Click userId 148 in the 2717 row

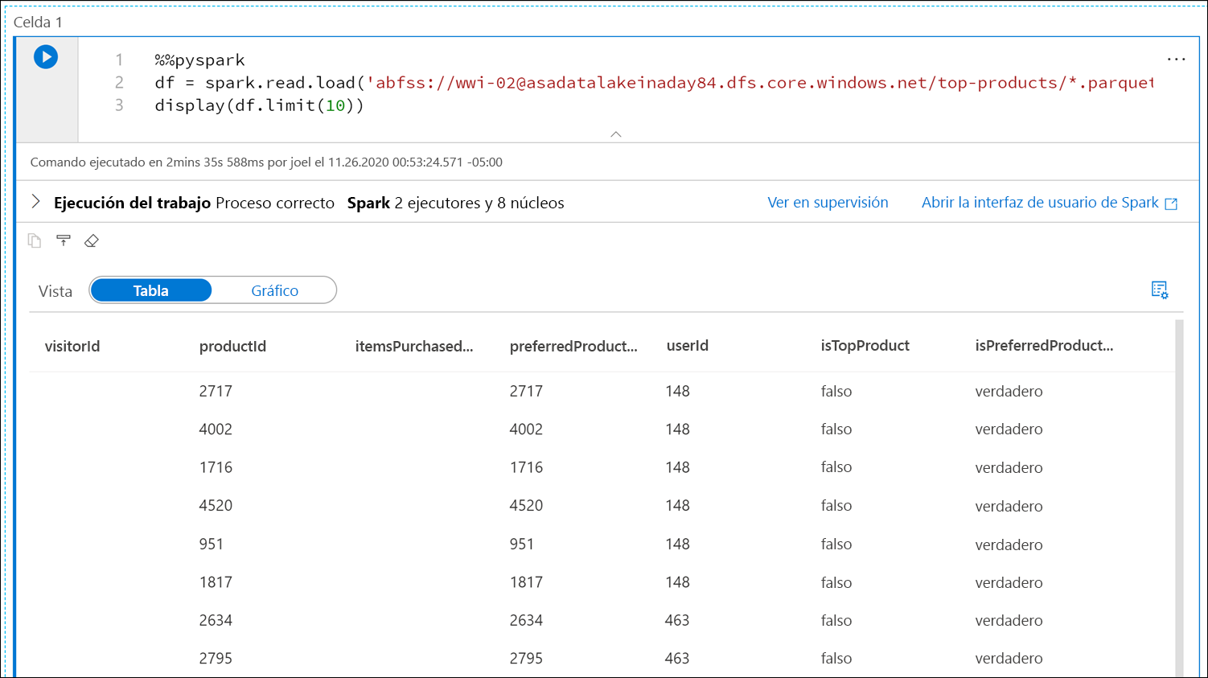[677, 391]
